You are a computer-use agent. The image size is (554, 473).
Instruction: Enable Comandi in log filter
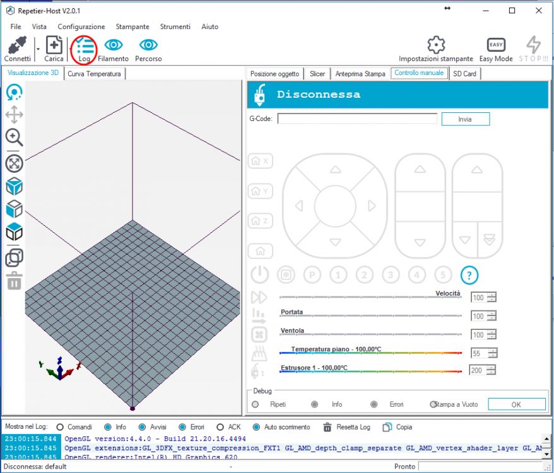61,427
